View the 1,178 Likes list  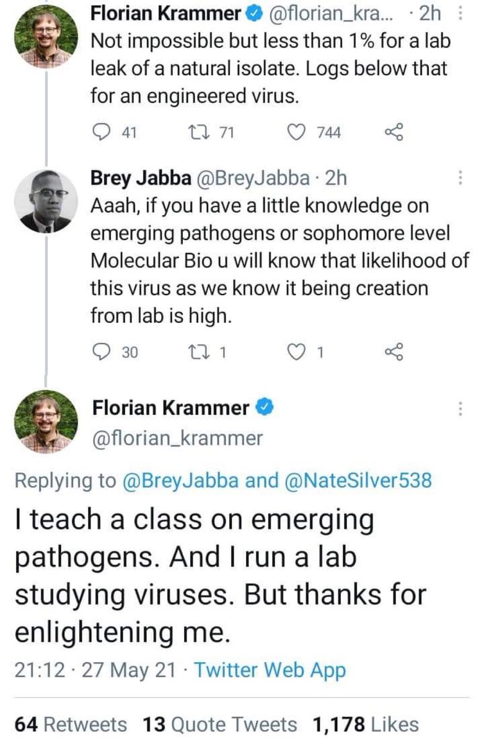(366, 724)
